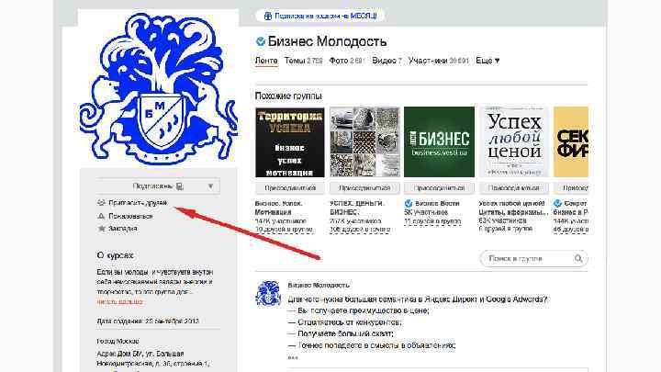Open the Бизнес Вести group title link
Viewport: 661px width, 372px height.
(x=437, y=203)
